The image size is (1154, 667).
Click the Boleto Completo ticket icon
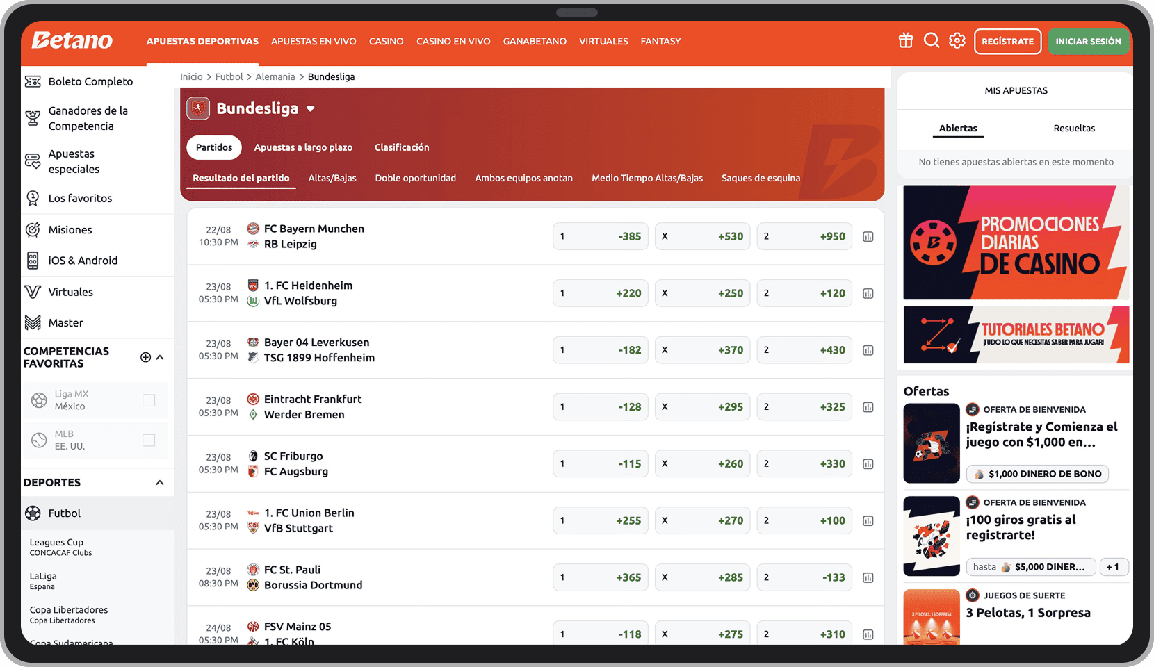[33, 81]
